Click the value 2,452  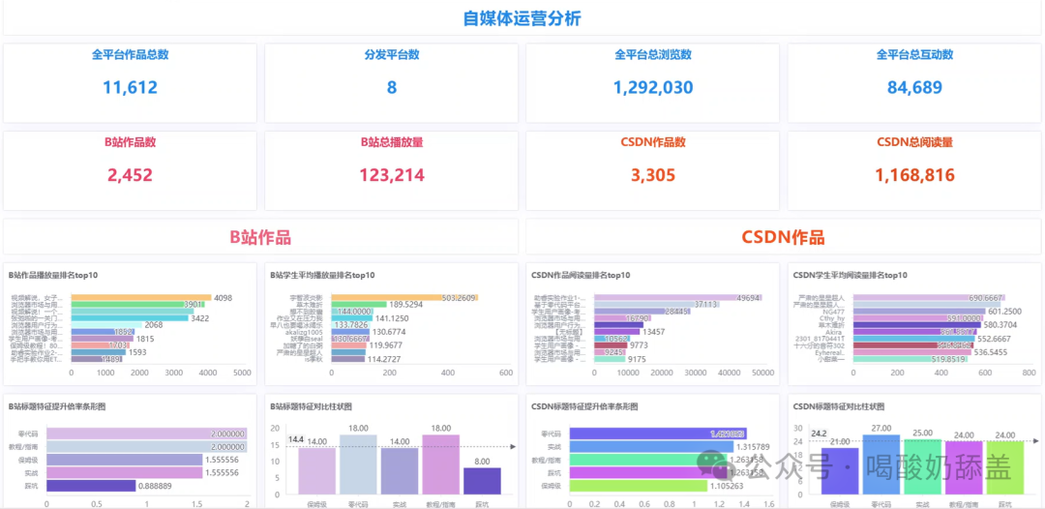click(130, 174)
